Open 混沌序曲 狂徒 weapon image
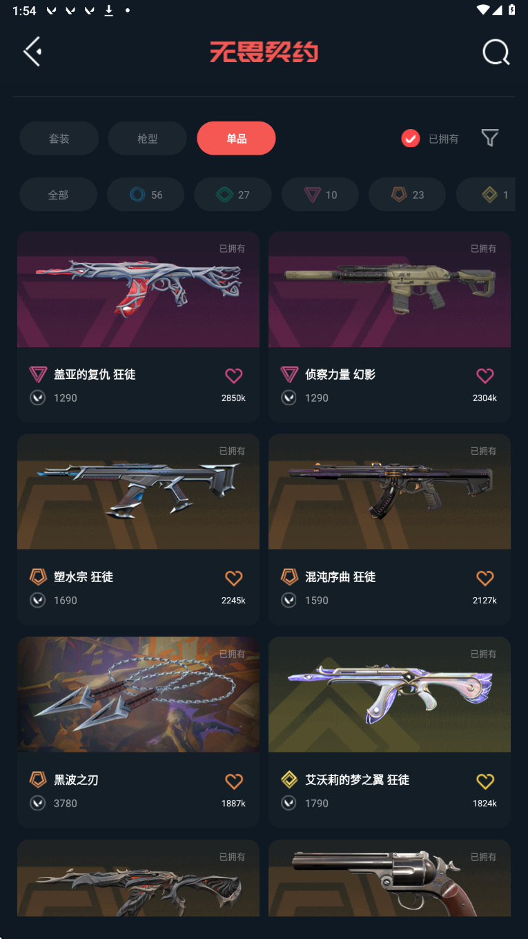The image size is (528, 939). (x=389, y=492)
